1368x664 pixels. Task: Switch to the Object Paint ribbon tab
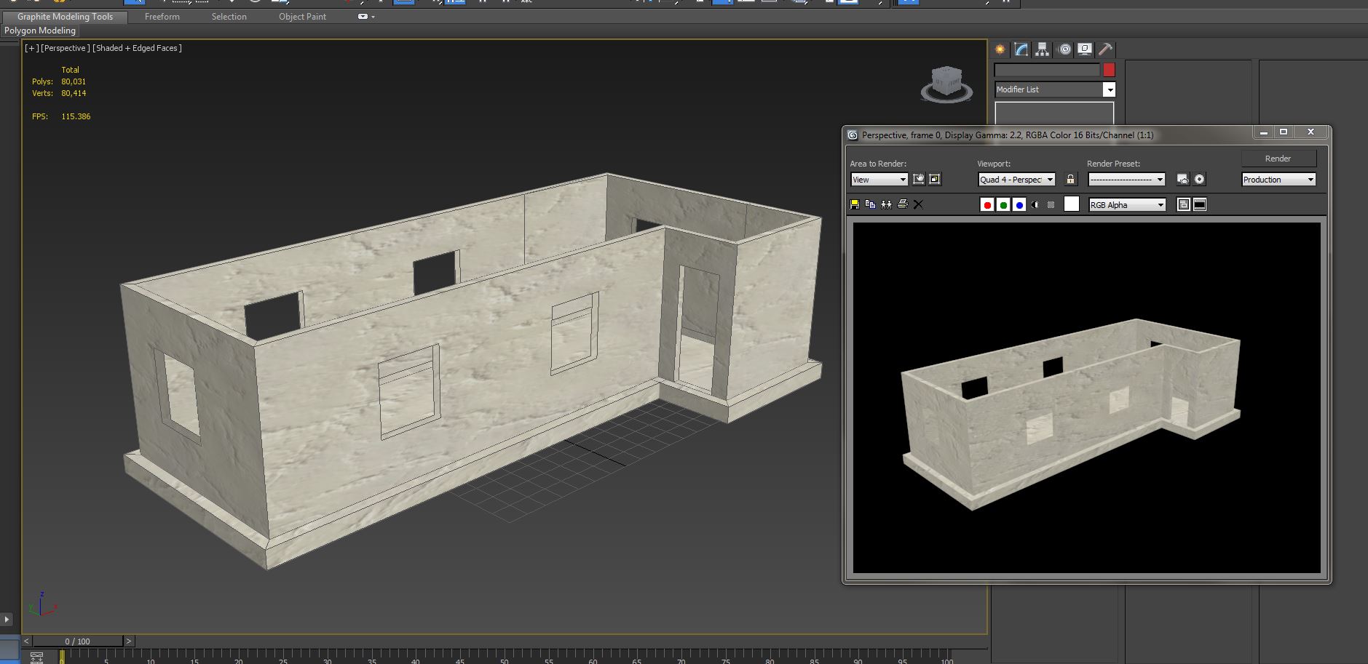click(301, 16)
